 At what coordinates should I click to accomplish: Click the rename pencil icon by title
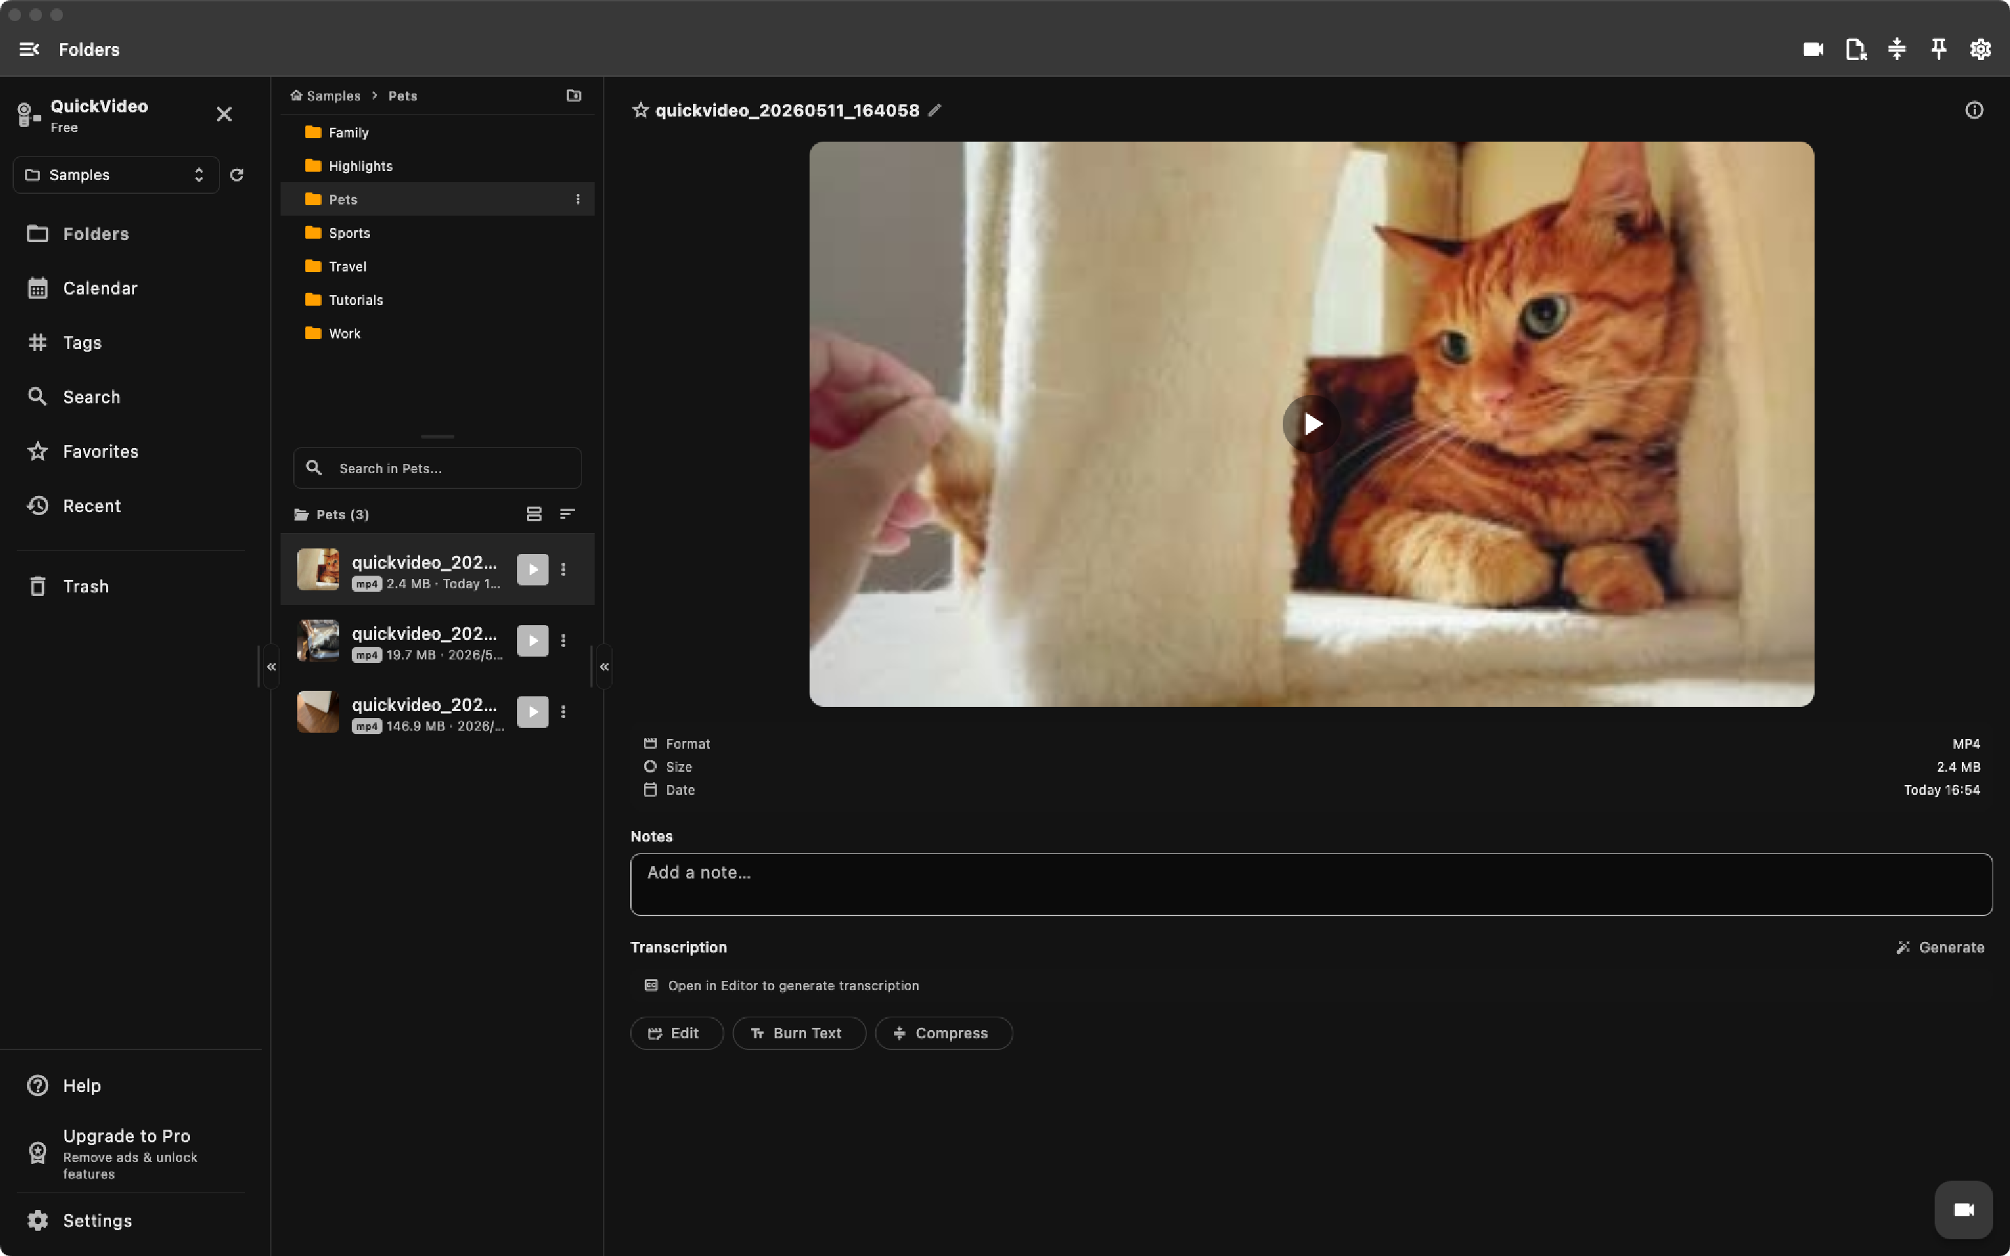[935, 110]
